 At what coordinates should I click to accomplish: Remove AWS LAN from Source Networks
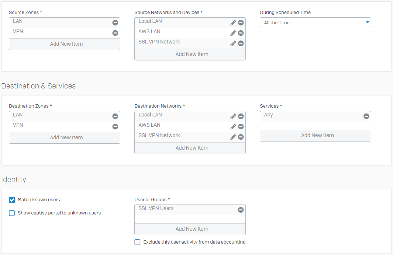[x=241, y=33]
